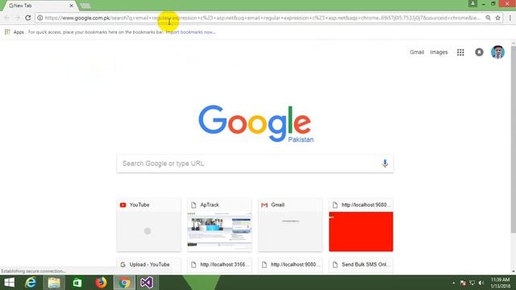This screenshot has height=290, width=516.
Task: Open the YouTube shortcut tile
Action: coord(148,225)
